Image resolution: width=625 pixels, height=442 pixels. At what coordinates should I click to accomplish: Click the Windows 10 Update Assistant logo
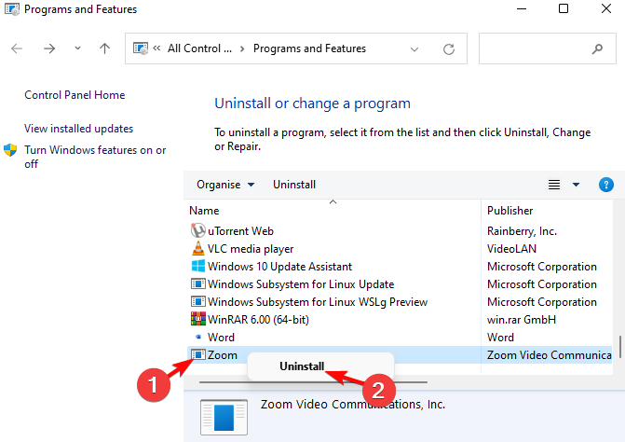[198, 266]
